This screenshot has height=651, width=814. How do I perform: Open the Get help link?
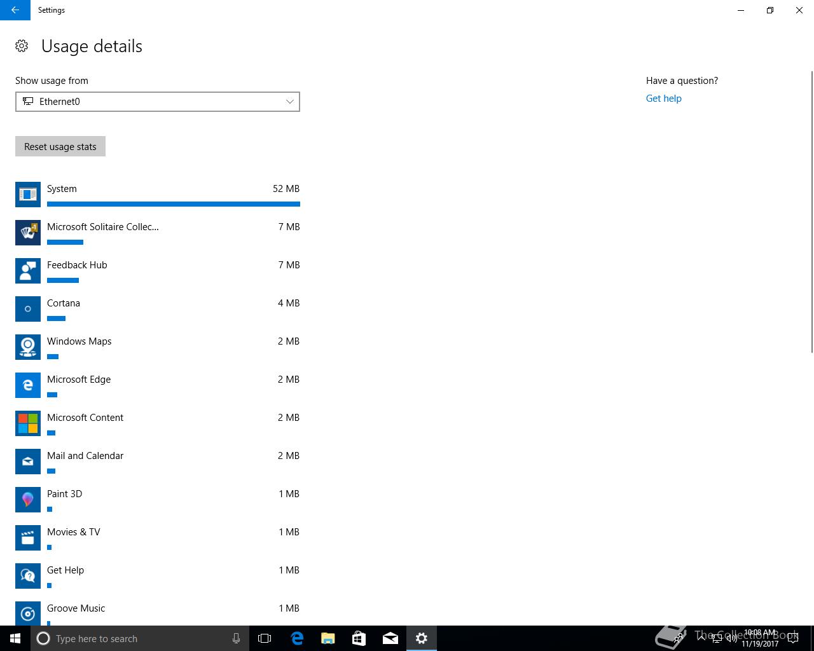click(663, 99)
